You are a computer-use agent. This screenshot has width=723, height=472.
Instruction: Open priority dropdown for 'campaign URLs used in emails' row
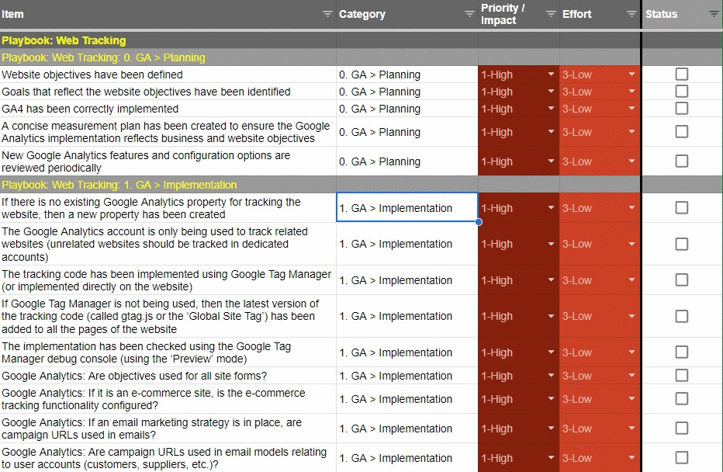pyautogui.click(x=551, y=429)
